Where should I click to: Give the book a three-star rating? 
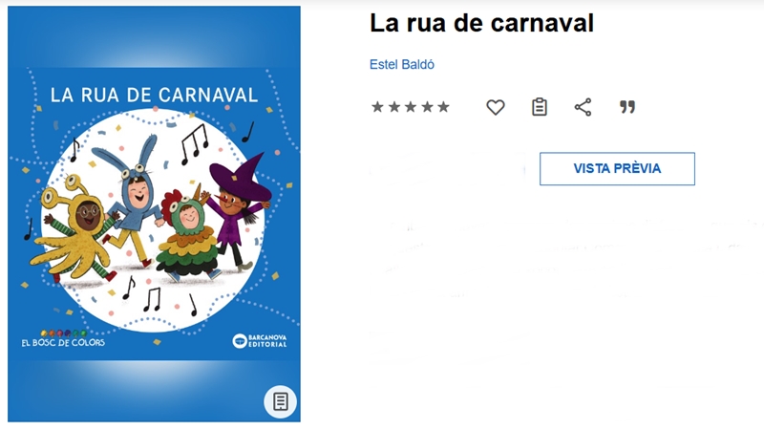coord(411,107)
